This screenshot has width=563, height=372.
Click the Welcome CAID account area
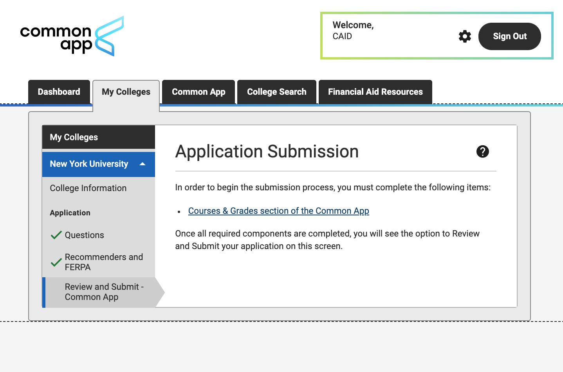(353, 31)
